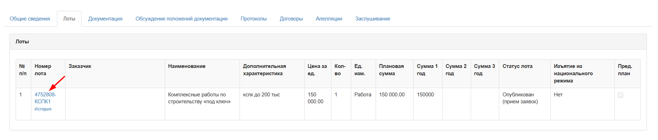Open the Договоры tab
Viewport: 658px width, 140px height.
[x=291, y=19]
